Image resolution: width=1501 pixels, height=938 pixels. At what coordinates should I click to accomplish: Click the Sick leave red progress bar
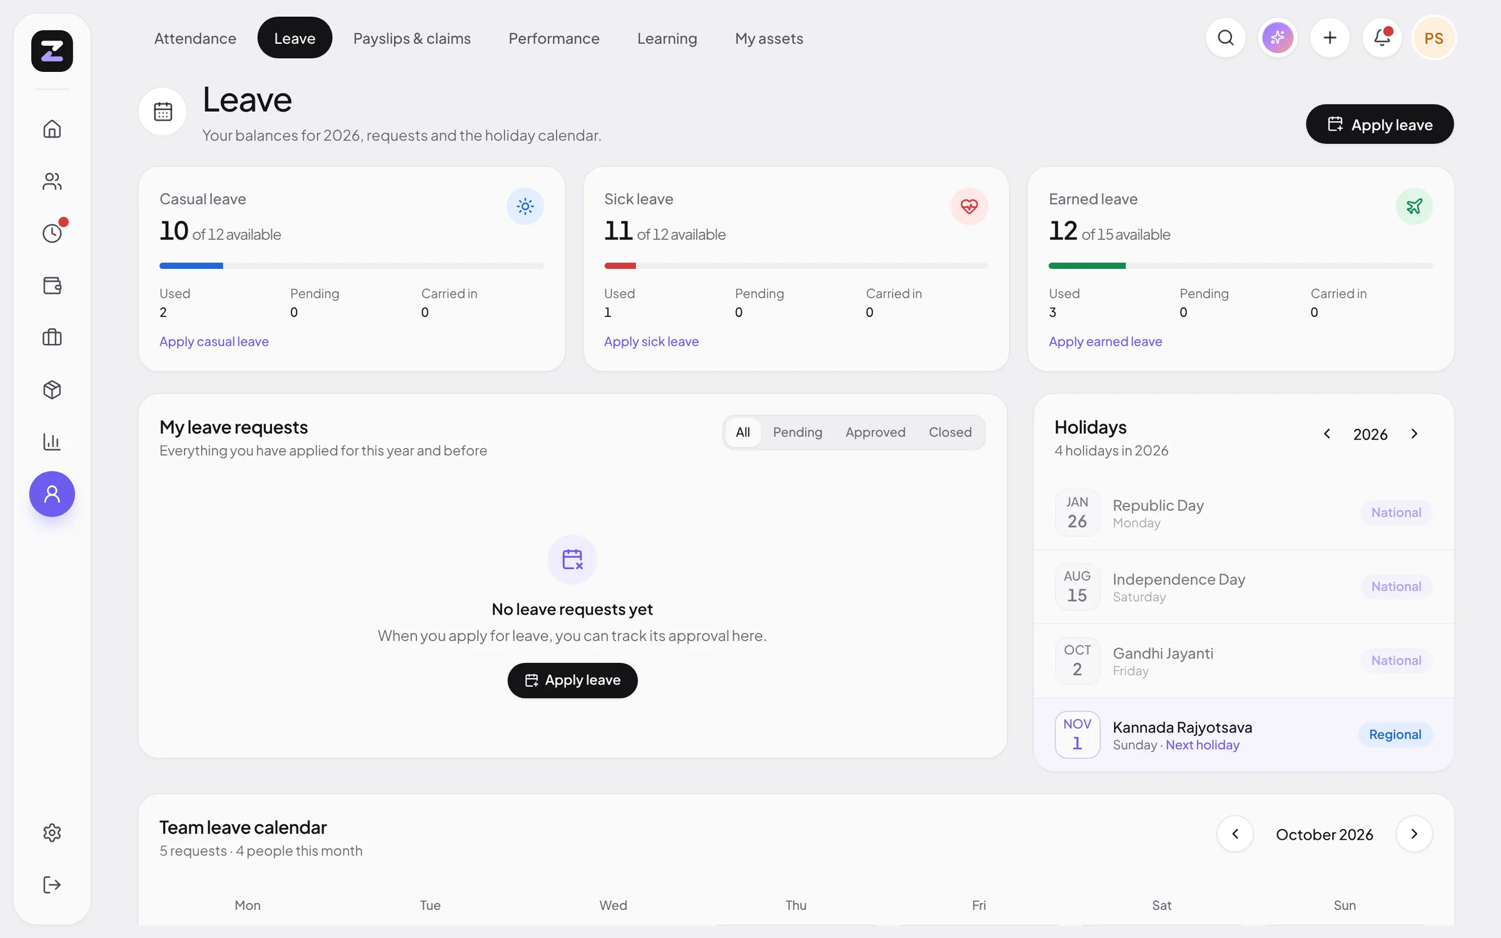796,266
